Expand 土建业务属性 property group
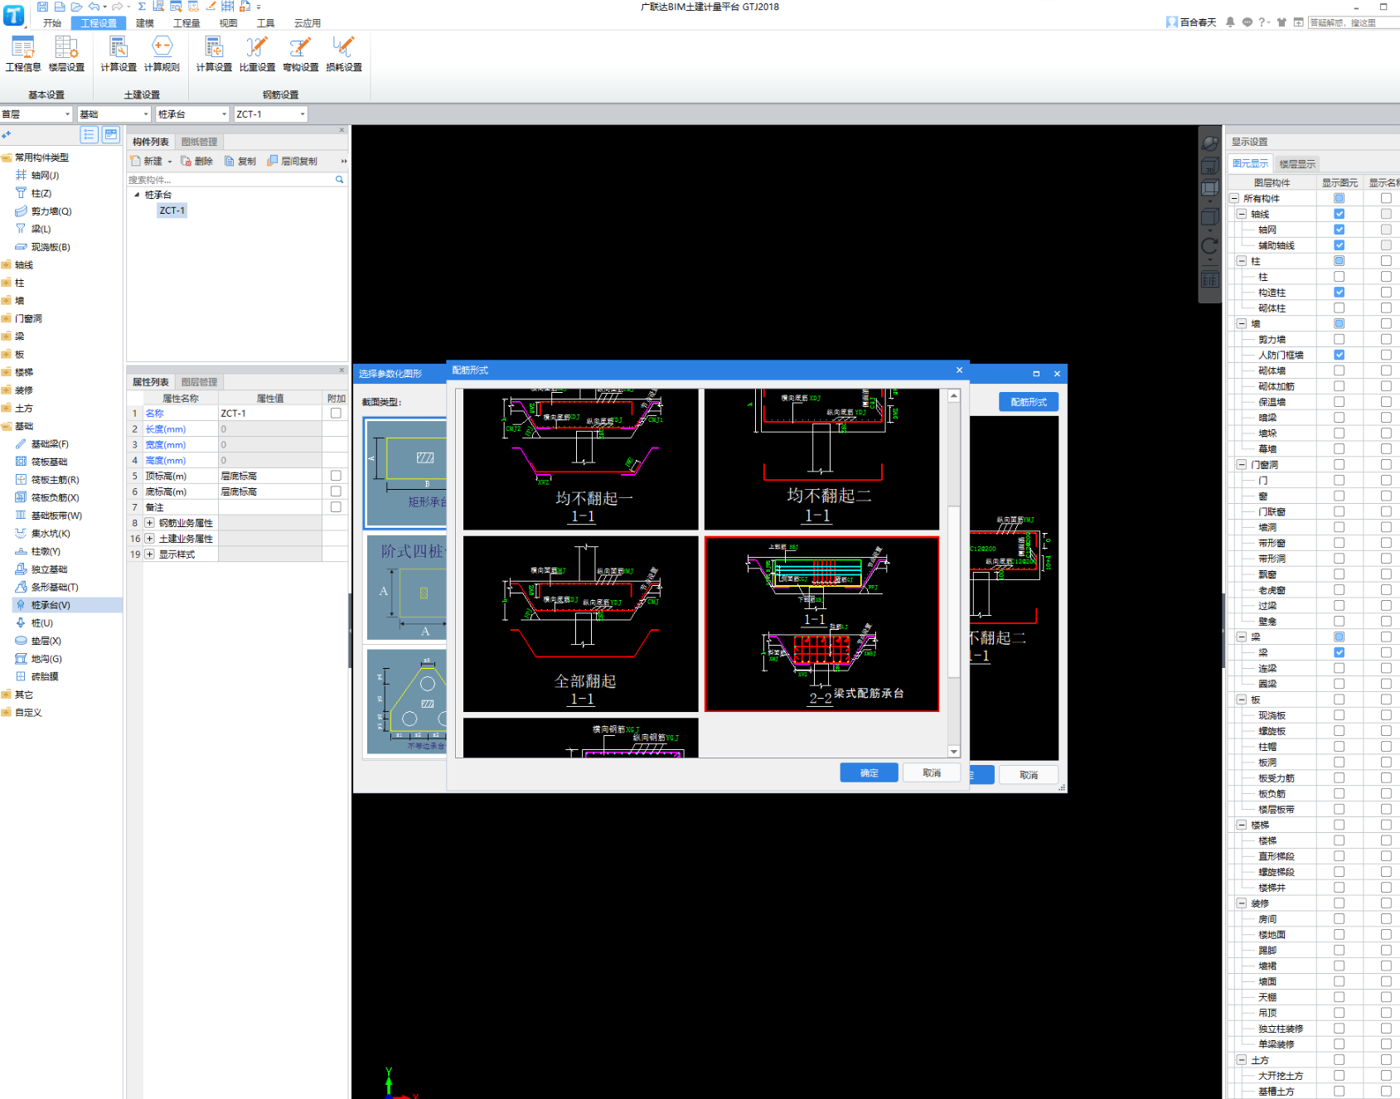This screenshot has height=1099, width=1400. [x=149, y=539]
